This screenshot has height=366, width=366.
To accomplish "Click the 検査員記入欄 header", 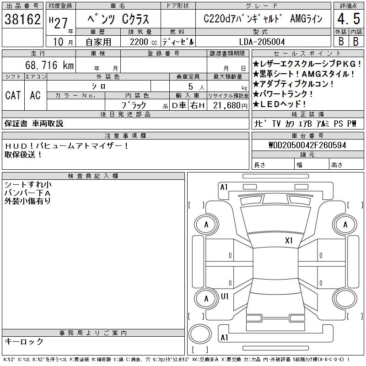I will coord(93,176).
